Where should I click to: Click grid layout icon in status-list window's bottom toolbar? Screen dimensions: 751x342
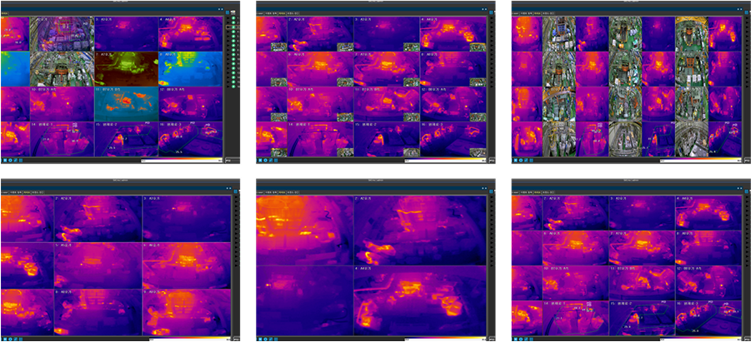click(x=21, y=161)
